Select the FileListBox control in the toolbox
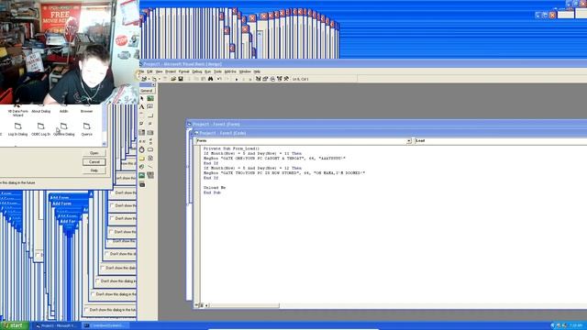The image size is (587, 330). [x=150, y=159]
